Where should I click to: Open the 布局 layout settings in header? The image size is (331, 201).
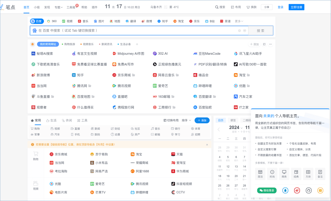236,7
